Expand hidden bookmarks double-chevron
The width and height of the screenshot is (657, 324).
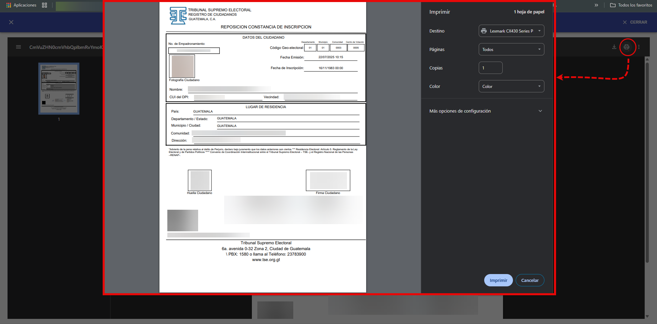pyautogui.click(x=596, y=5)
